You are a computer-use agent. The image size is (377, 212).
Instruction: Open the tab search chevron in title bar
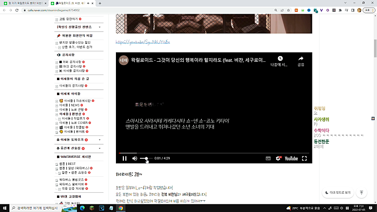(345, 3)
